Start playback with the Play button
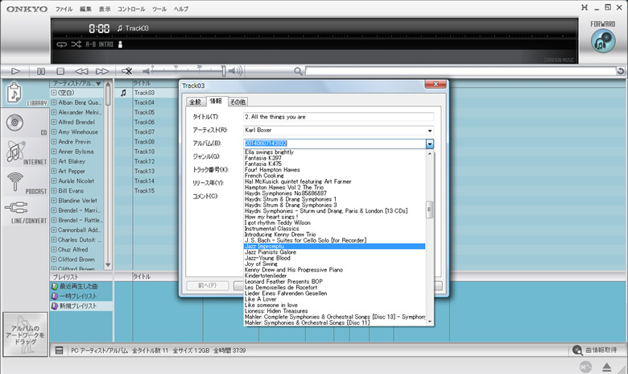The width and height of the screenshot is (628, 374). tap(15, 72)
